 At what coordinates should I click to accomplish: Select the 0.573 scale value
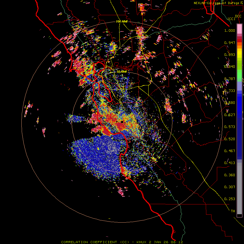point(230,127)
